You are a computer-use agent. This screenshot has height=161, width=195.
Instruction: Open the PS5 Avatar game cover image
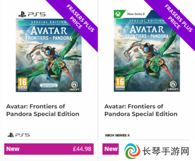point(49,55)
